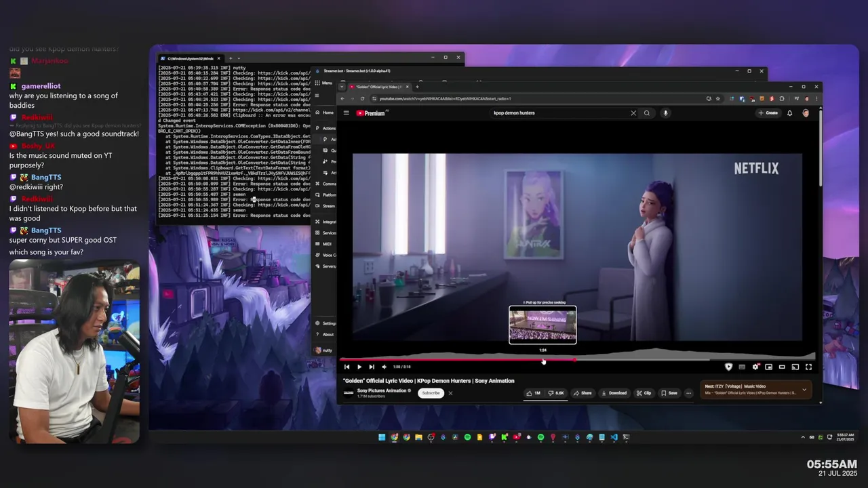The width and height of the screenshot is (868, 488).
Task: Create a Clip of the video
Action: pos(644,393)
